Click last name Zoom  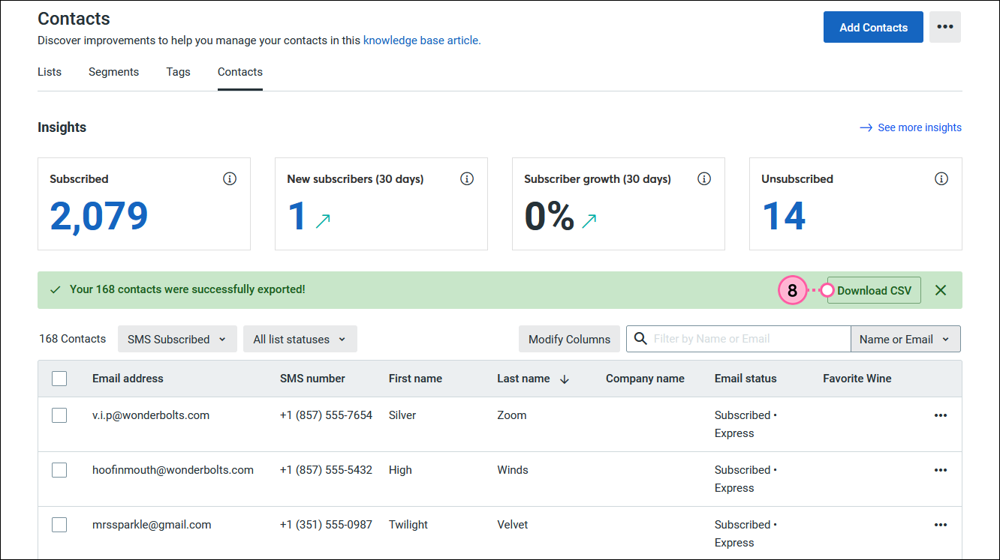coord(512,415)
